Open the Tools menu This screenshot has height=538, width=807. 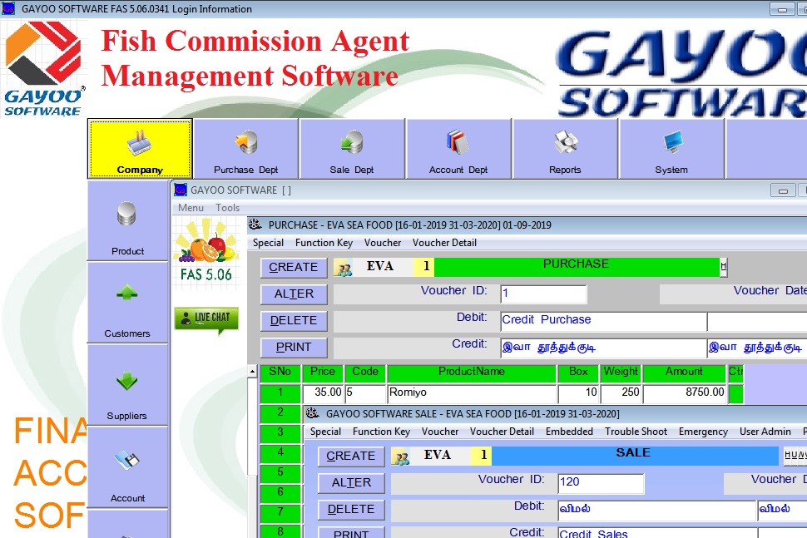[x=227, y=208]
